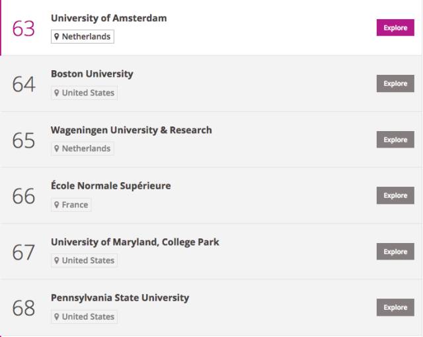Click the location pin under Wageningen University

[x=56, y=148]
